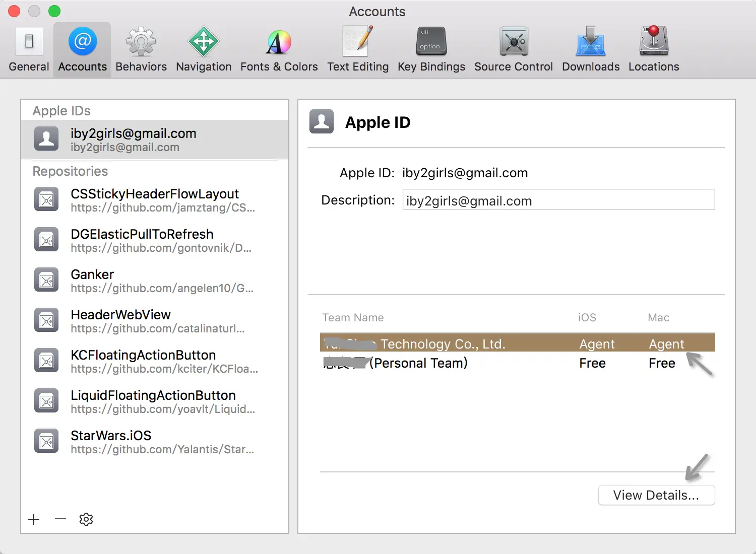Click the iOS column header
The image size is (756, 554).
(x=587, y=317)
